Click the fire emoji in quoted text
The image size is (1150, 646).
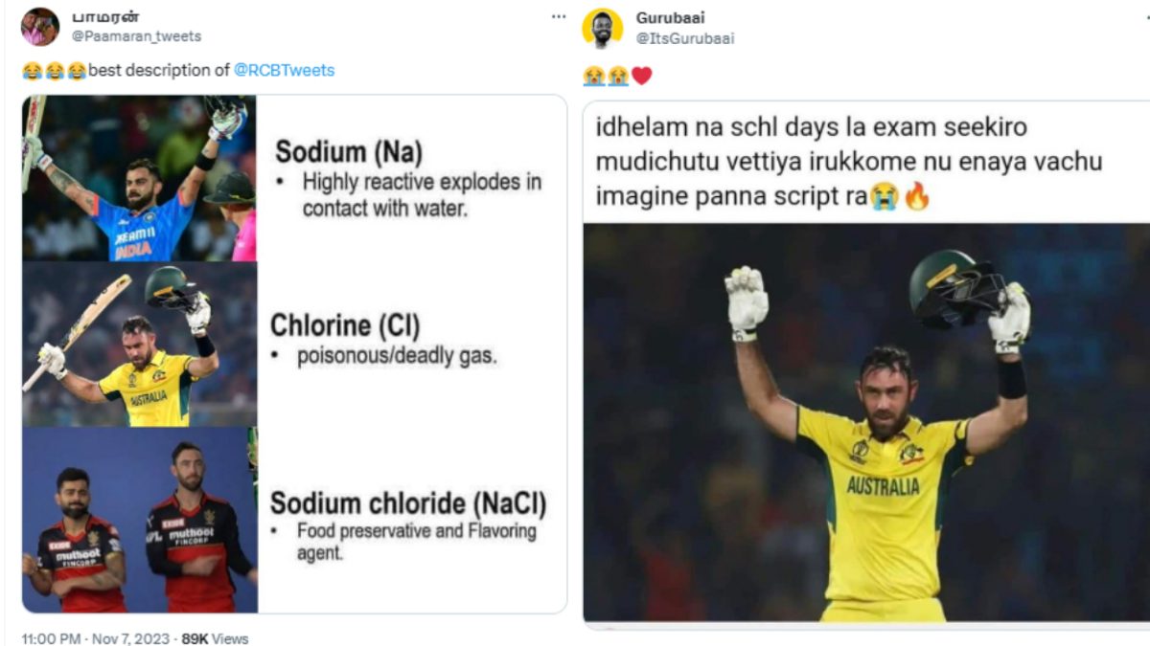pyautogui.click(x=917, y=197)
